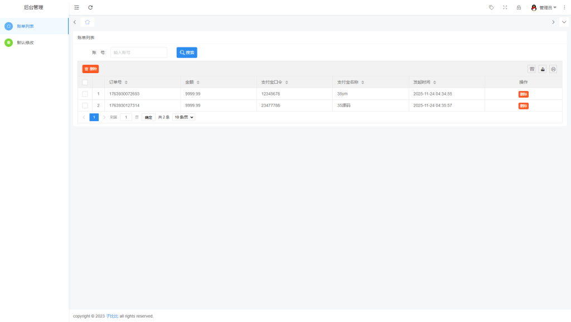Check the box for order 1763930072693
571x322 pixels.
[85, 94]
